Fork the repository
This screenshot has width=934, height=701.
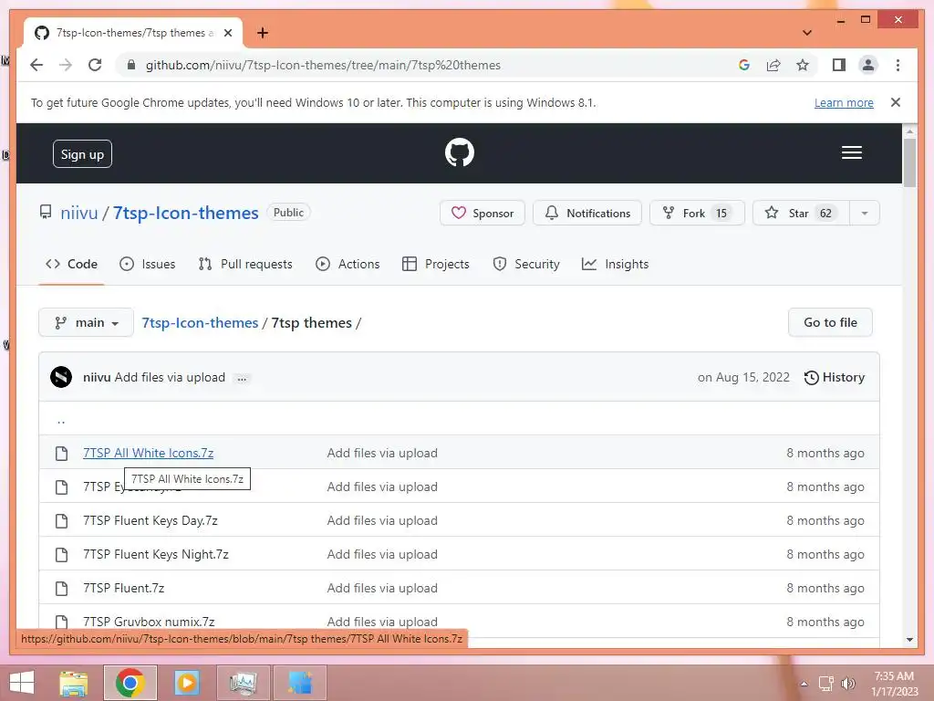[x=697, y=213]
